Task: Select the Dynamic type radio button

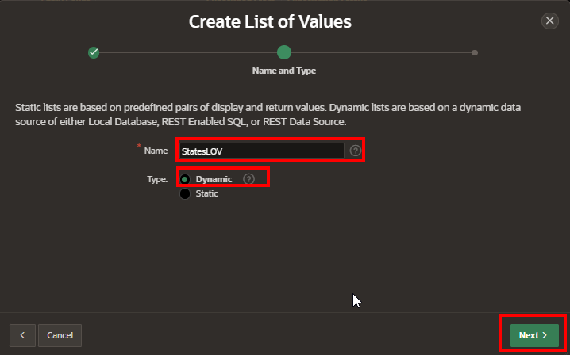Action: 185,179
